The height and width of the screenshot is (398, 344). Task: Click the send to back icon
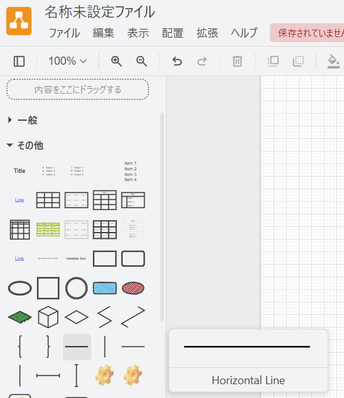point(298,62)
